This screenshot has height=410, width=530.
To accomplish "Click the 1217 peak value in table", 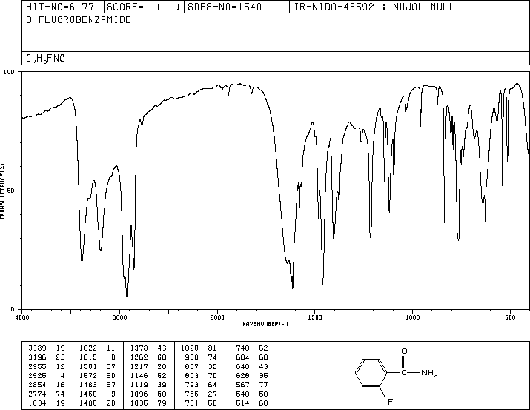I will 139,366.
